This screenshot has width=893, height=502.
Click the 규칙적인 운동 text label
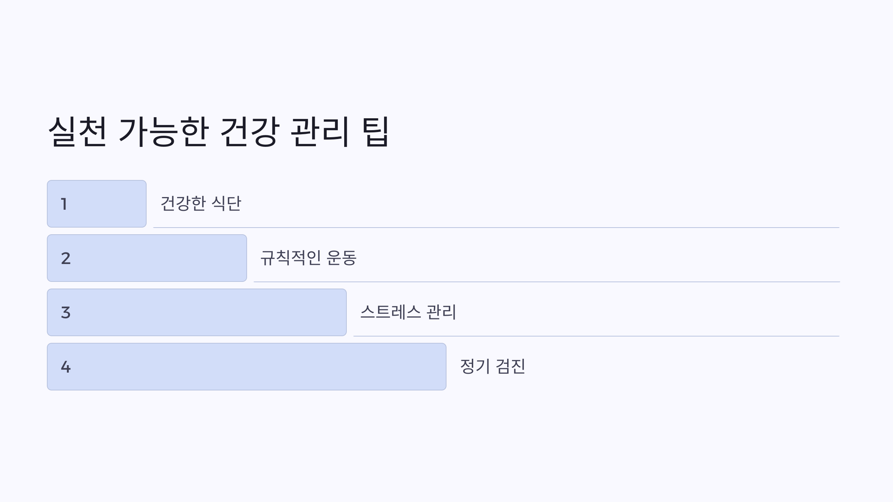308,258
